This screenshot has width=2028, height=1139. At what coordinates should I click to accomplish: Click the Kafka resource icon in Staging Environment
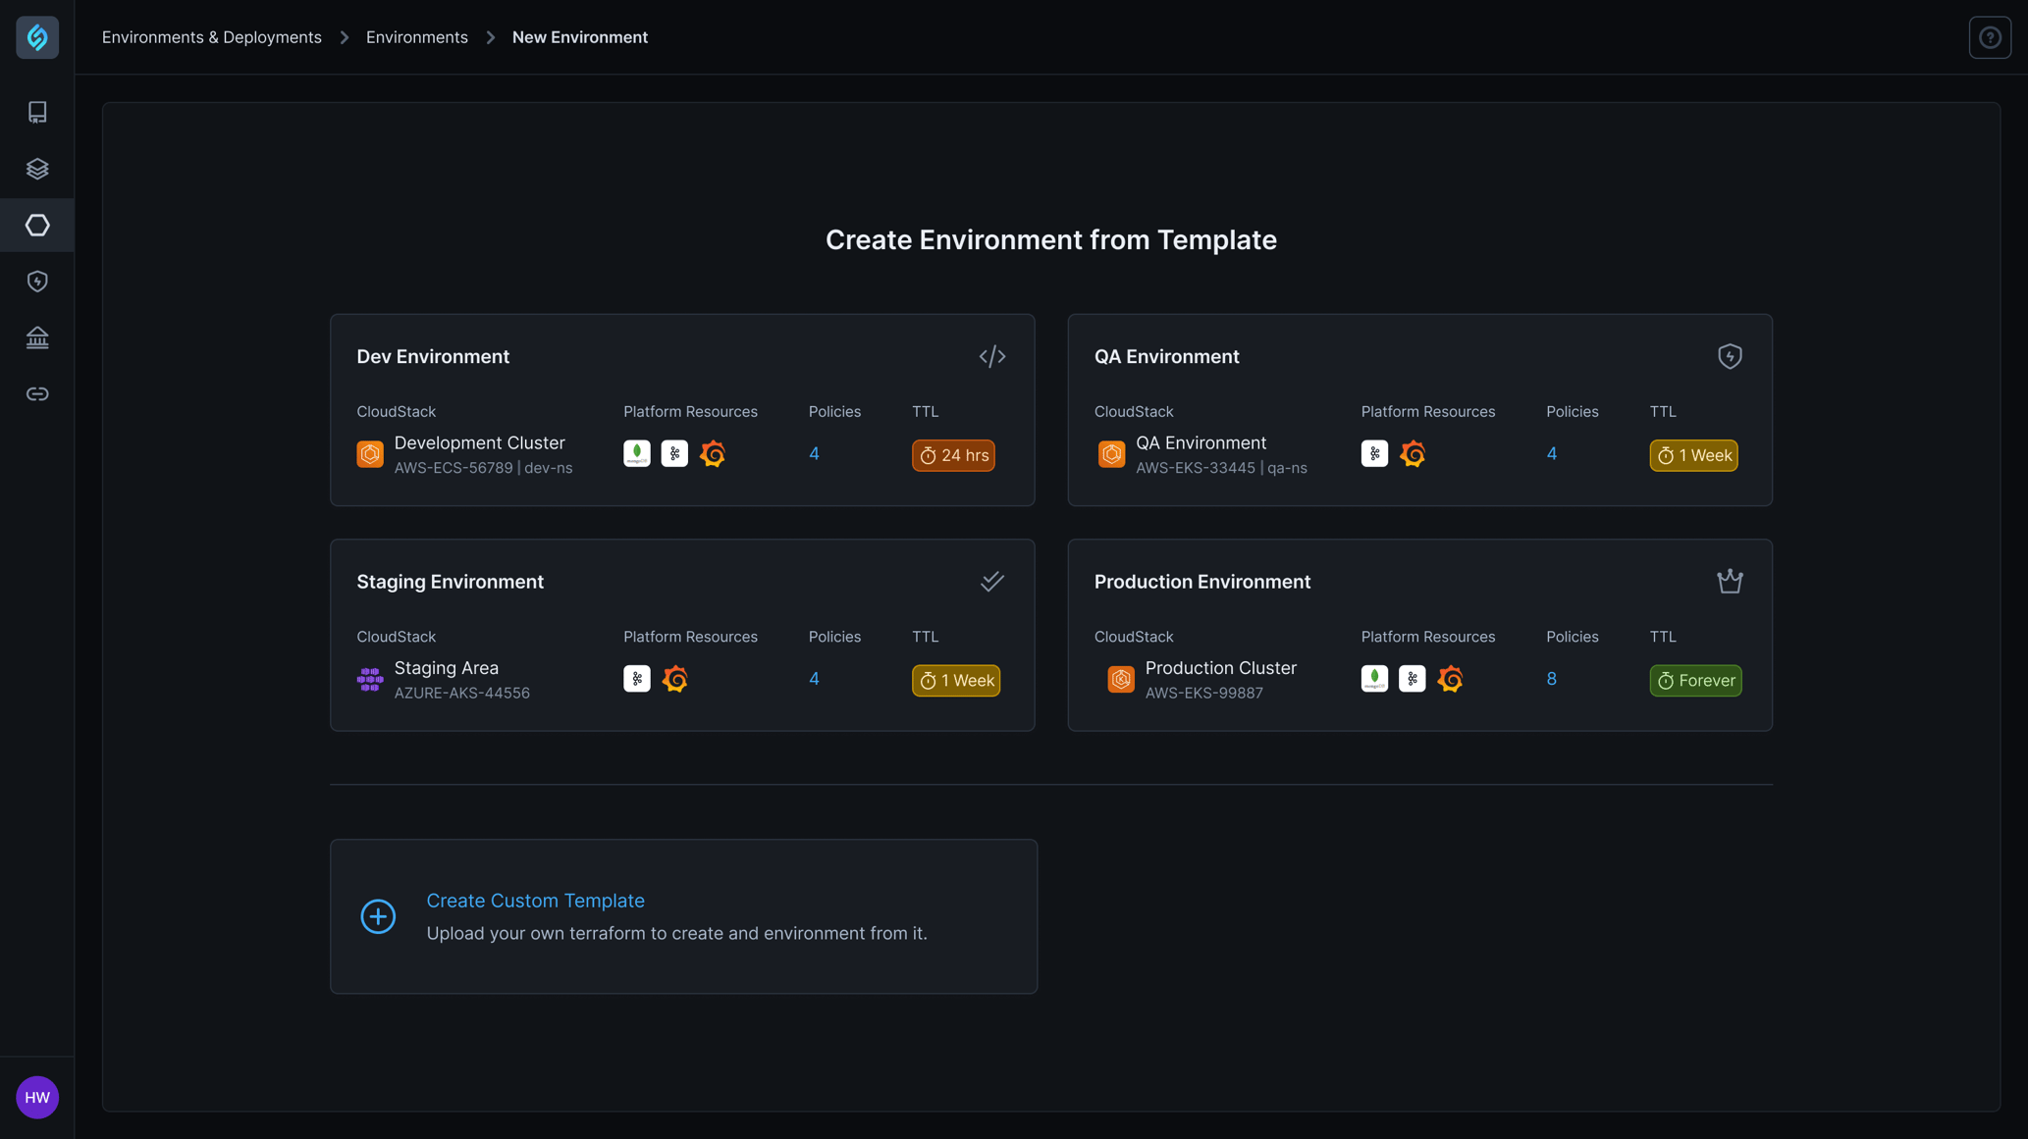click(637, 679)
